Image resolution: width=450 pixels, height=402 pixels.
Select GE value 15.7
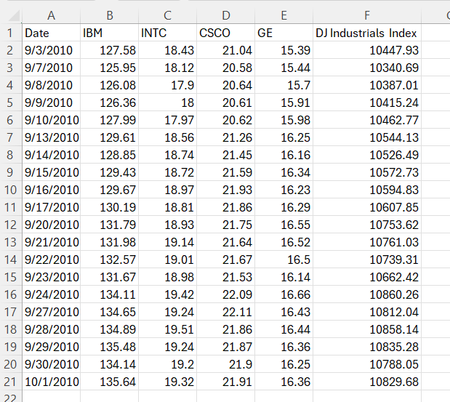tap(284, 85)
